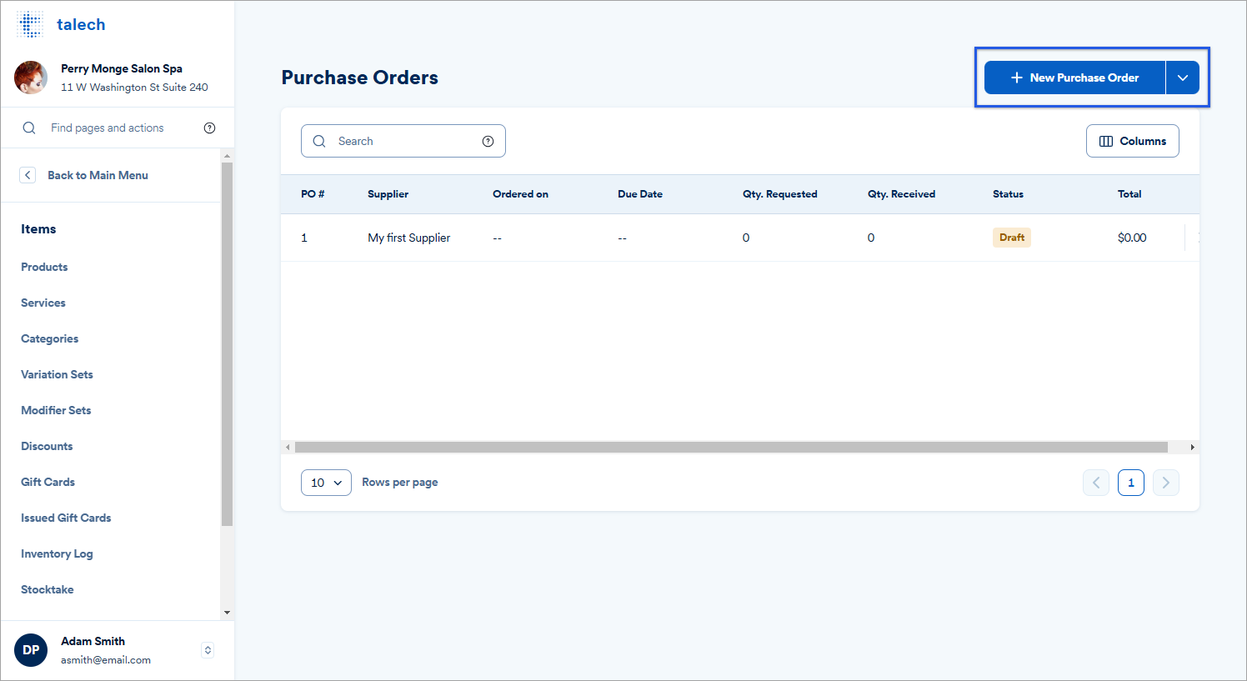Open the New Purchase Order dropdown arrow

1183,77
